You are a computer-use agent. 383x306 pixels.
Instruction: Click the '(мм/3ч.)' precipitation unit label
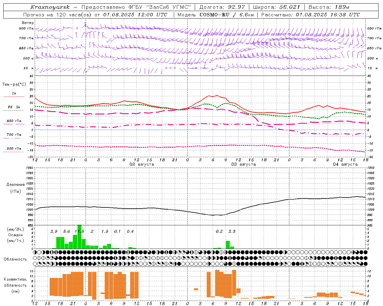click(15, 229)
